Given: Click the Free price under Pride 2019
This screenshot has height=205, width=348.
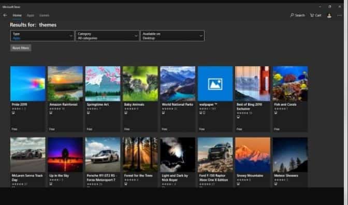Looking at the screenshot, I should (x=15, y=129).
